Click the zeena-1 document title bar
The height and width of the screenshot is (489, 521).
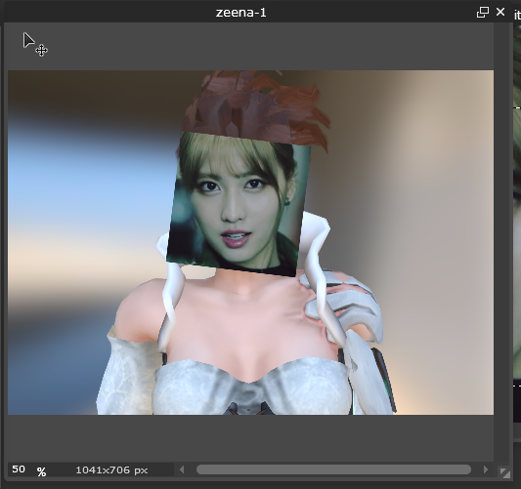(240, 13)
